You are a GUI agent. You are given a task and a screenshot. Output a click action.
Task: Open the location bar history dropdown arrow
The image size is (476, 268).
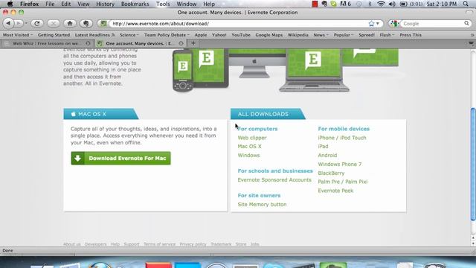[x=378, y=23]
